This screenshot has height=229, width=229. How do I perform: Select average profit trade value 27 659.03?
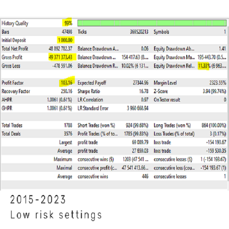140,151
